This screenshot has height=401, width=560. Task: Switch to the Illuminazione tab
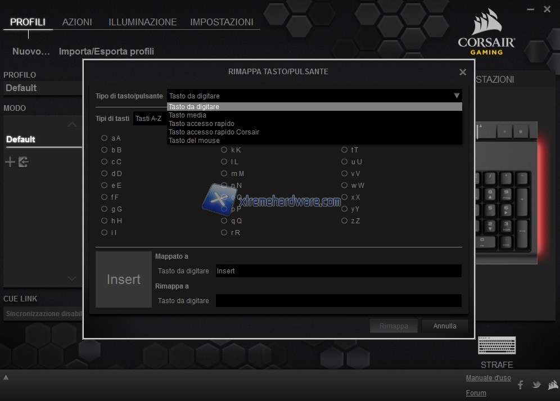[x=142, y=22]
